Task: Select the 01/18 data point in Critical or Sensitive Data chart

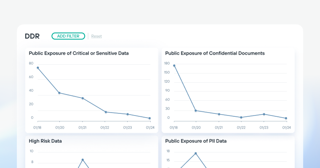Action: (x=38, y=68)
